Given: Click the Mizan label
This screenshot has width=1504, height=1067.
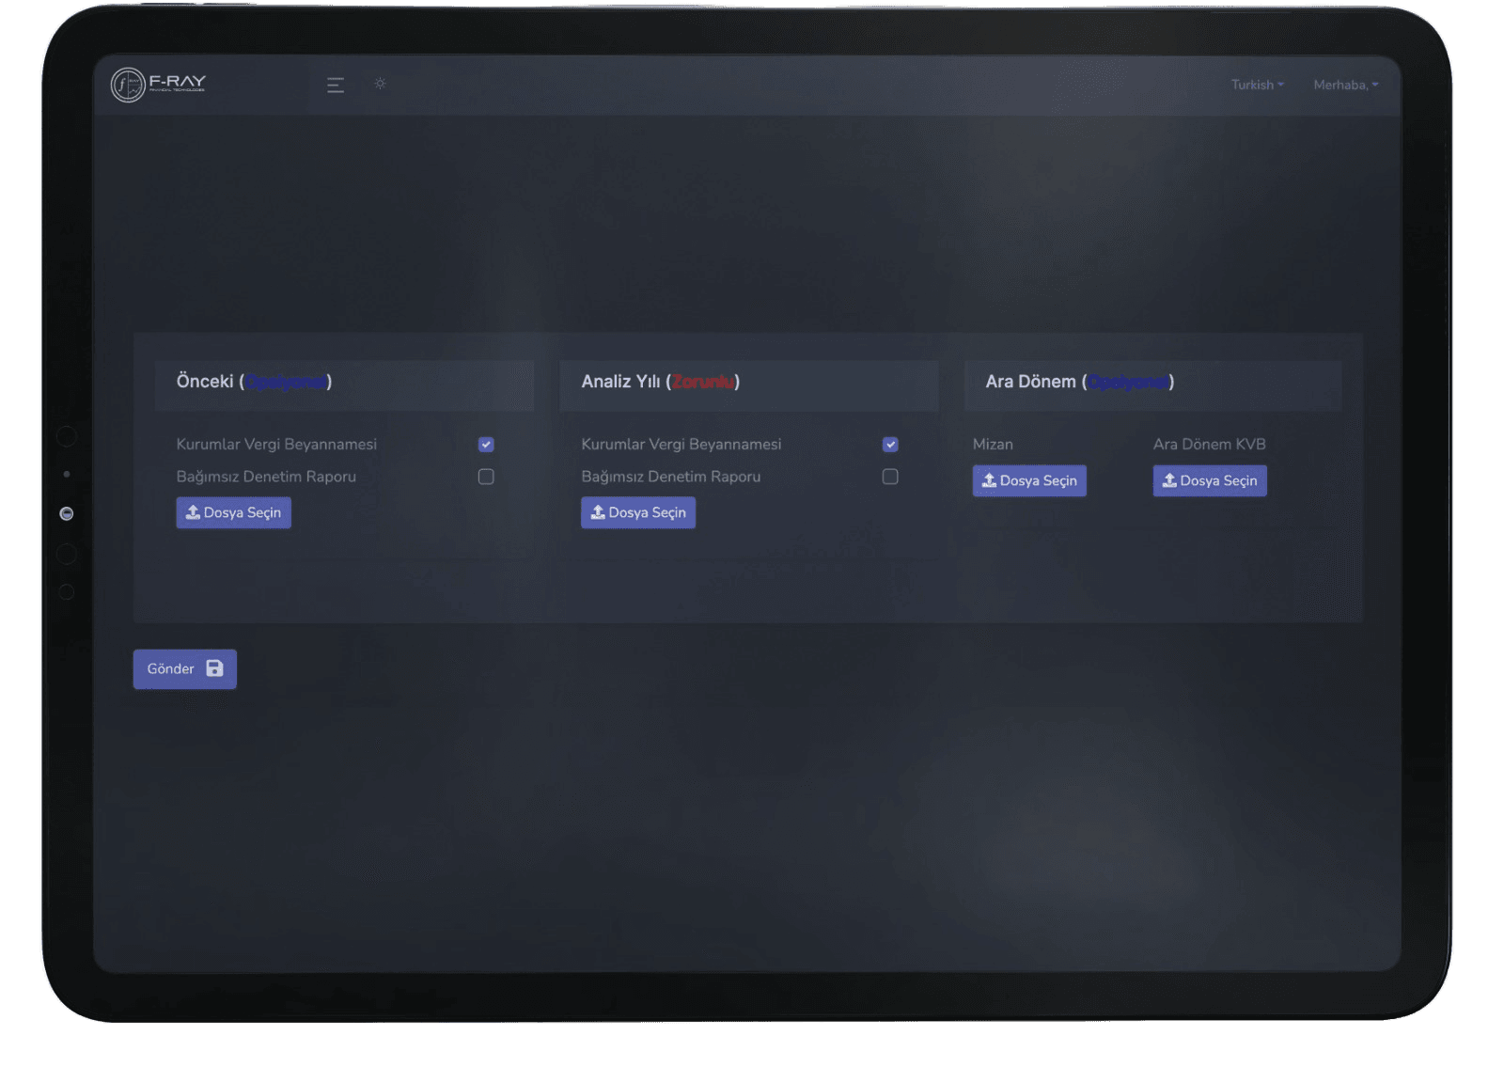Looking at the screenshot, I should [993, 444].
